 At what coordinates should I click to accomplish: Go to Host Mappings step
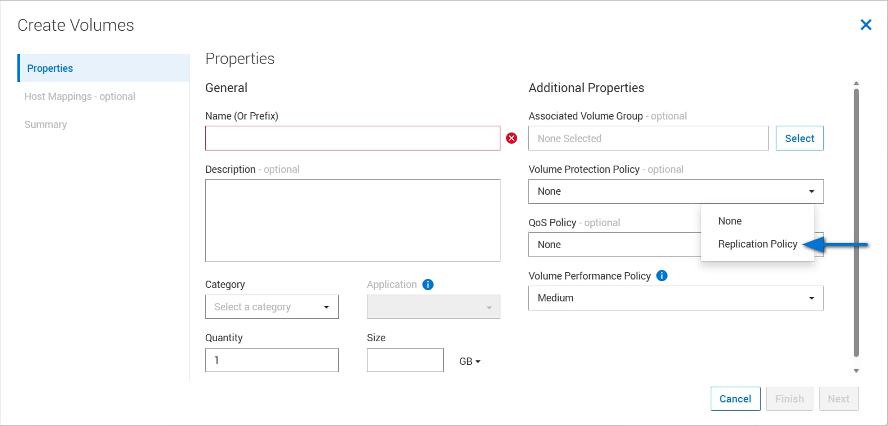(x=80, y=97)
